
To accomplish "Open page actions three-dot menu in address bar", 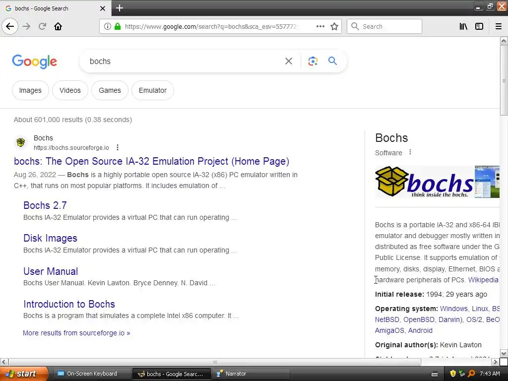I will tap(320, 26).
